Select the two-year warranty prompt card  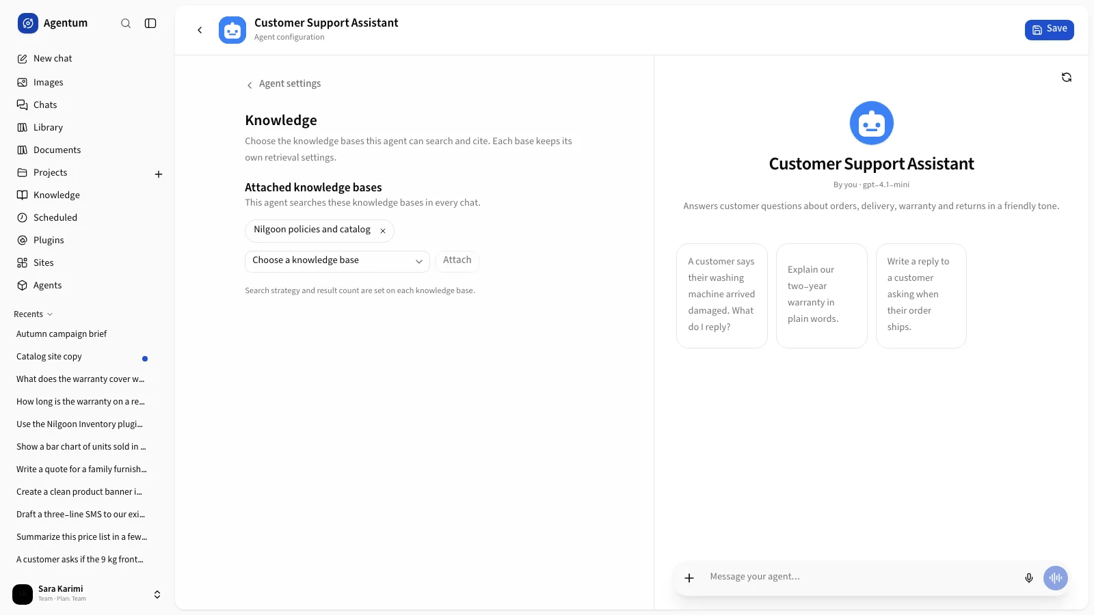coord(822,296)
